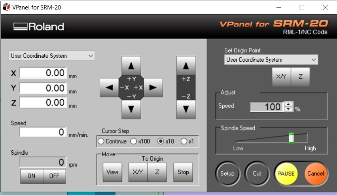Click the Stop button in Move panel
337x195 pixels.
click(x=183, y=172)
